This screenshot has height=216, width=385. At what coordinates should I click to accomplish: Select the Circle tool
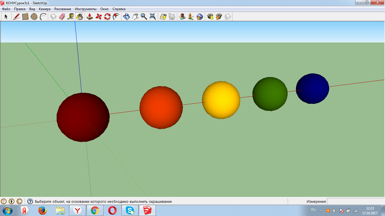34,17
